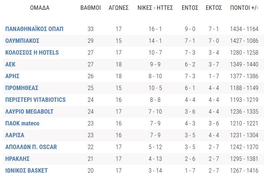Select the ΗΡΑΚΛΗΣ team link
This screenshot has width=264, height=176.
coord(17,159)
